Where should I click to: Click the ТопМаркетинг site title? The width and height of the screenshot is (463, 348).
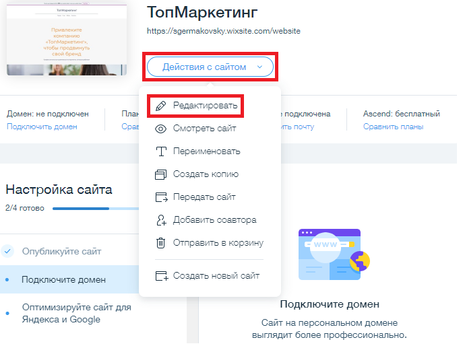tap(202, 12)
